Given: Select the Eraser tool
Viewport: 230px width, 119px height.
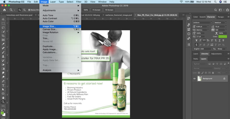Looking at the screenshot, I should [x=3, y=65].
